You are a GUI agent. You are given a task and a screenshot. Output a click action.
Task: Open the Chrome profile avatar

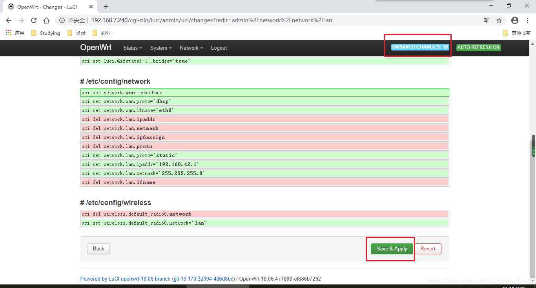(x=515, y=20)
